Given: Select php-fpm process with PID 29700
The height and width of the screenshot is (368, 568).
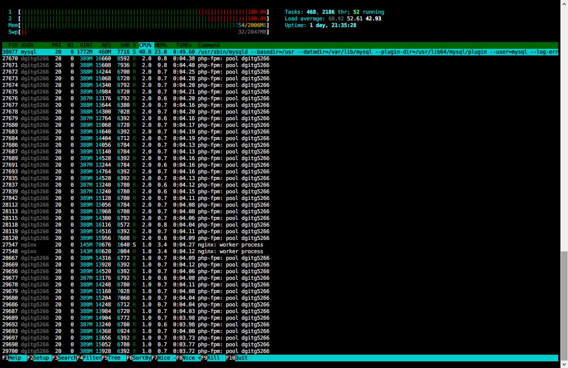Looking at the screenshot, I should 136,351.
